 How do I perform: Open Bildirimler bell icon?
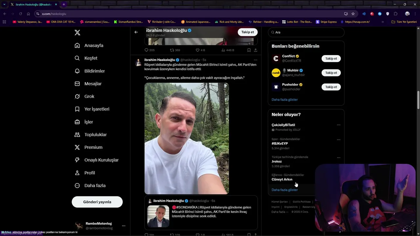pos(77,71)
